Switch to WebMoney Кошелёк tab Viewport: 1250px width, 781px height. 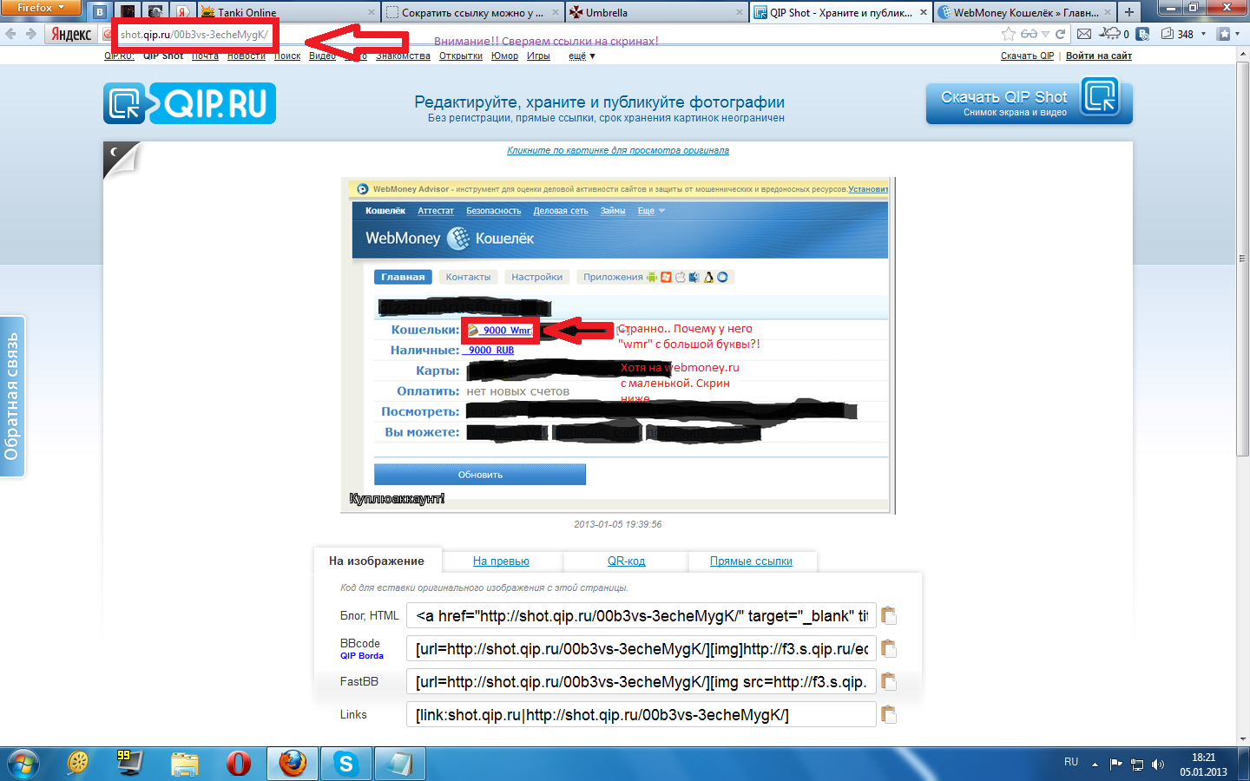click(x=1025, y=12)
